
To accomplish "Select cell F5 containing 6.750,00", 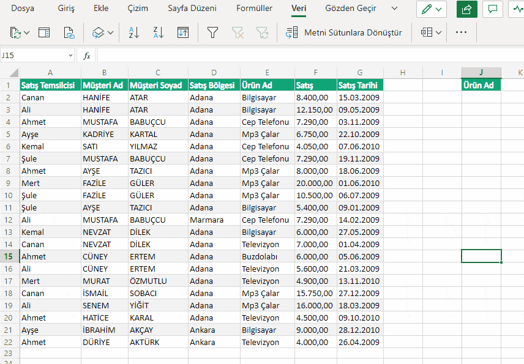I will pos(315,134).
